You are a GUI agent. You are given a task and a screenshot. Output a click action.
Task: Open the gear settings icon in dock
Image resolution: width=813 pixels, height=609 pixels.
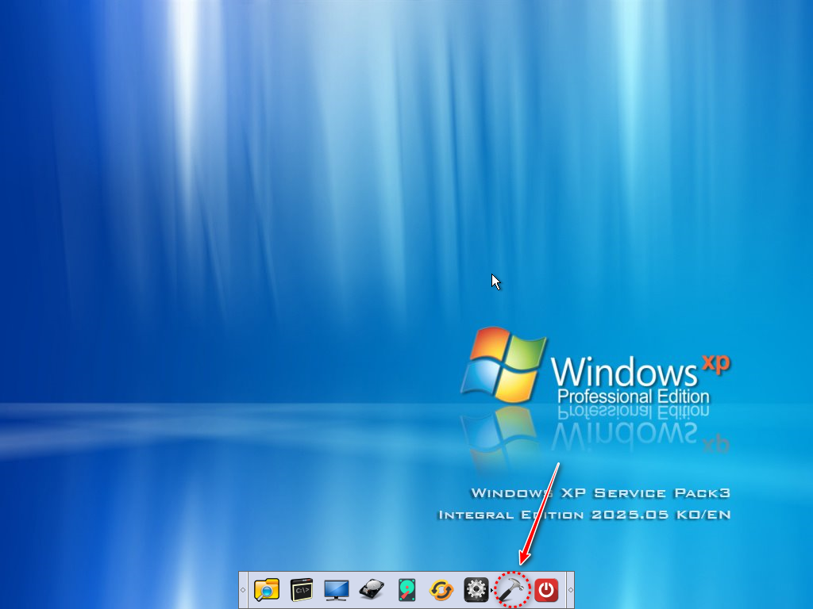[x=476, y=590]
